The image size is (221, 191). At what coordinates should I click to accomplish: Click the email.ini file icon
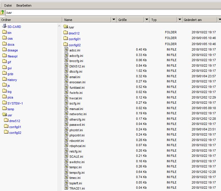[x=66, y=76]
